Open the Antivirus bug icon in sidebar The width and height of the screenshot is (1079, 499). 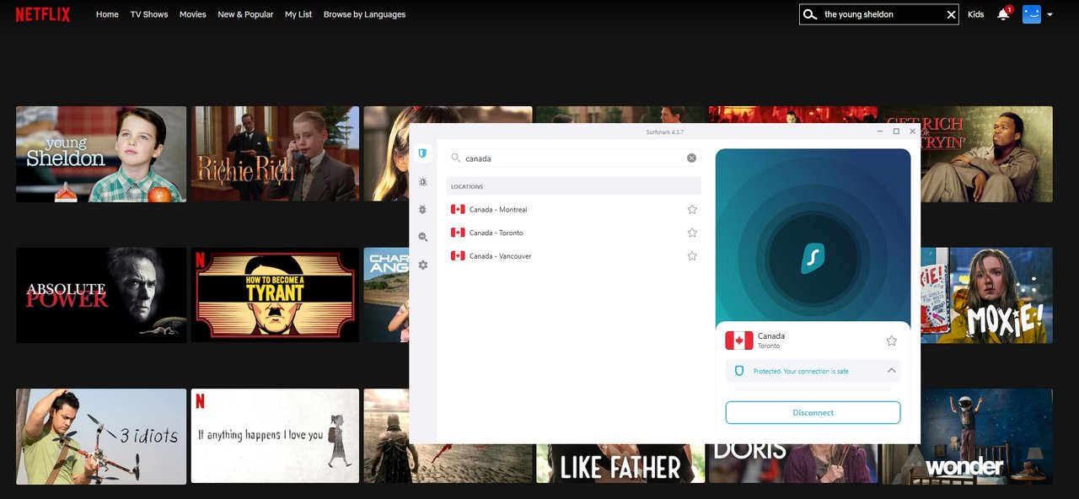coord(423,209)
